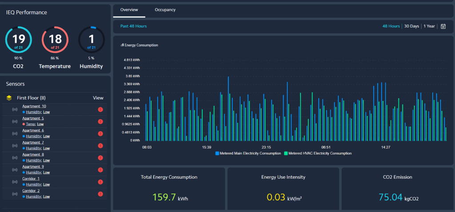The width and height of the screenshot is (455, 212).
Task: Click the Temp link under Apartment_5
Action: [31, 124]
